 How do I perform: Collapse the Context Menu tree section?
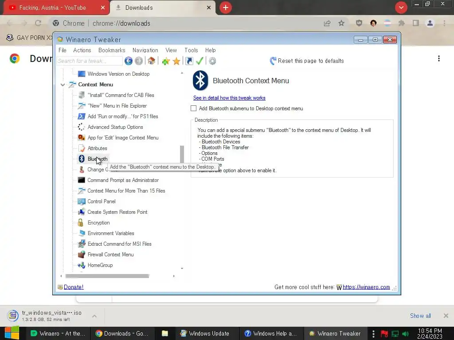click(x=63, y=85)
